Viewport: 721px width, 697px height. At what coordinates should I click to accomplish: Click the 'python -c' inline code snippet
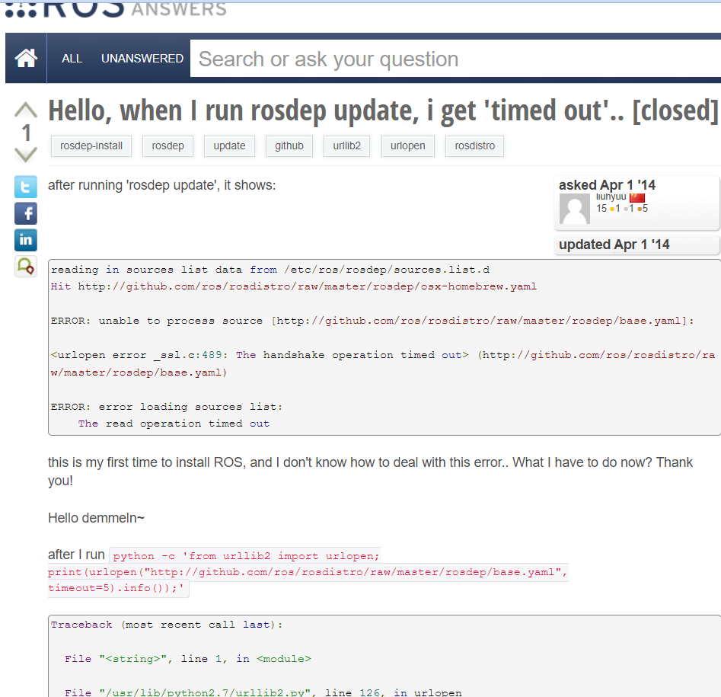(x=308, y=572)
